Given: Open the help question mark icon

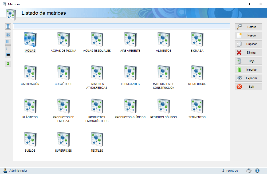Looking at the screenshot, I should pos(257,171).
